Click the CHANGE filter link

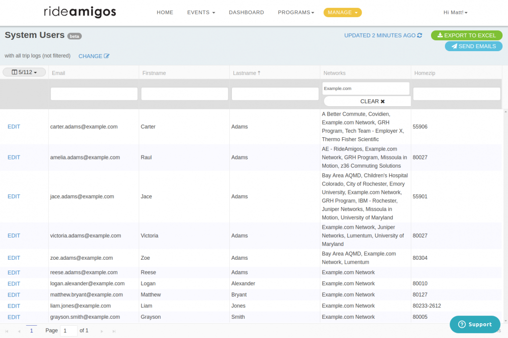(94, 56)
